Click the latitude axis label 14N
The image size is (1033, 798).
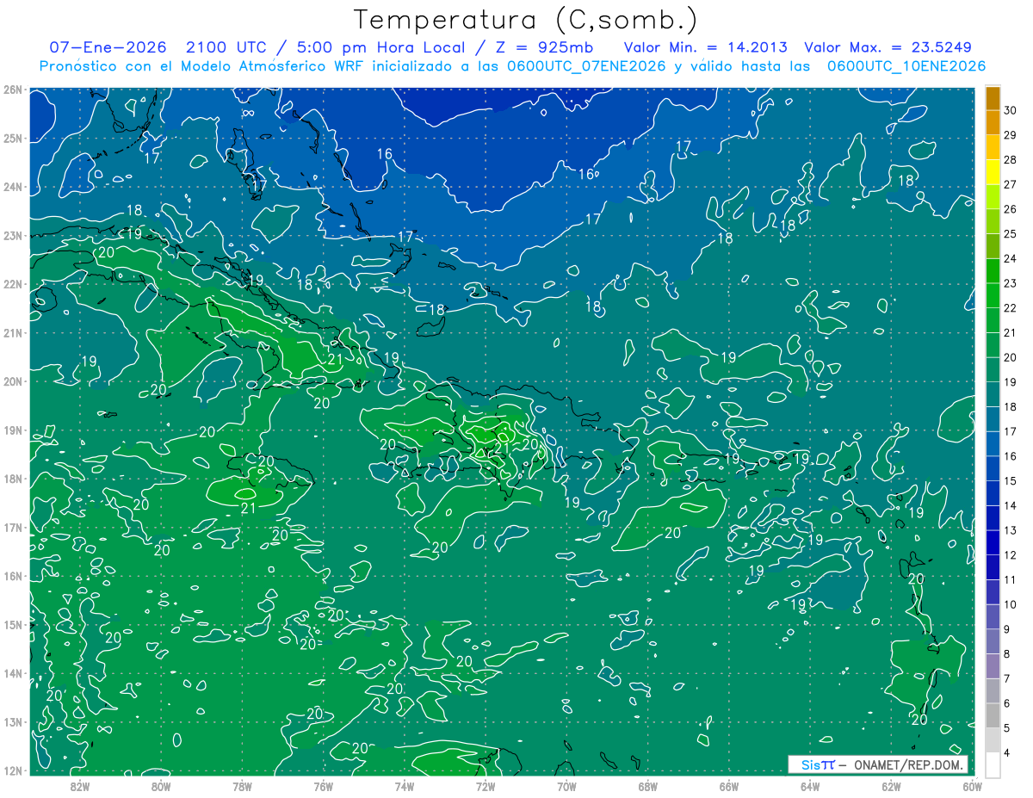click(x=12, y=673)
